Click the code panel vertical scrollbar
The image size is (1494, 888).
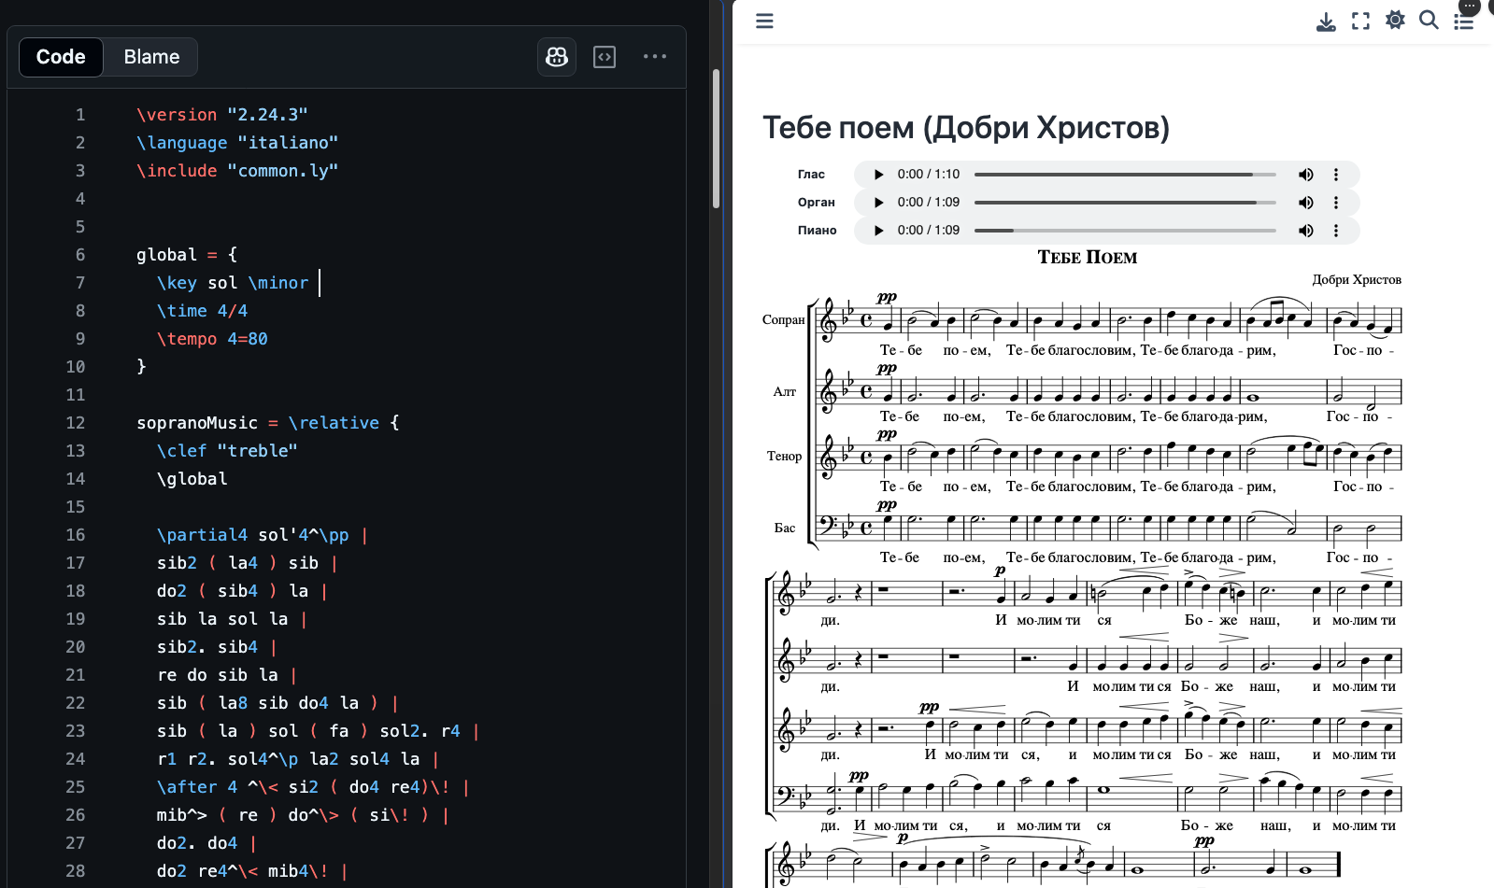click(x=716, y=140)
